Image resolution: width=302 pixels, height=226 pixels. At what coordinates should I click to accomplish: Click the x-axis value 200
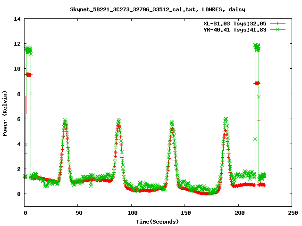(239, 213)
